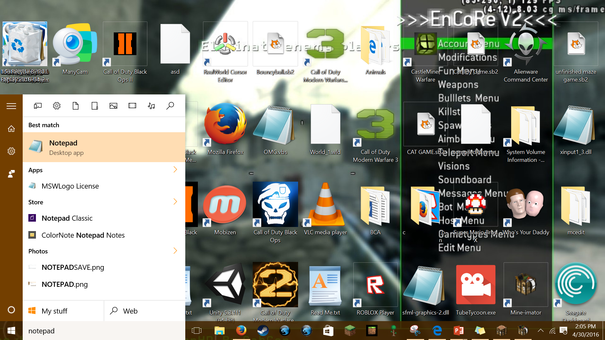Expand the hamburger menu in search panel
Image resolution: width=605 pixels, height=340 pixels.
(11, 106)
